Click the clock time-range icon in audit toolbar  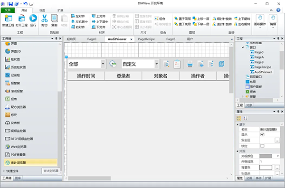[113, 64]
